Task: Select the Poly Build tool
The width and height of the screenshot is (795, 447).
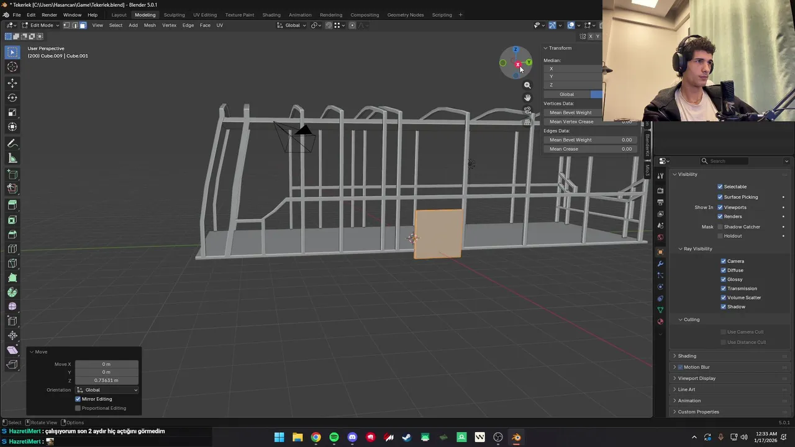Action: point(12,278)
